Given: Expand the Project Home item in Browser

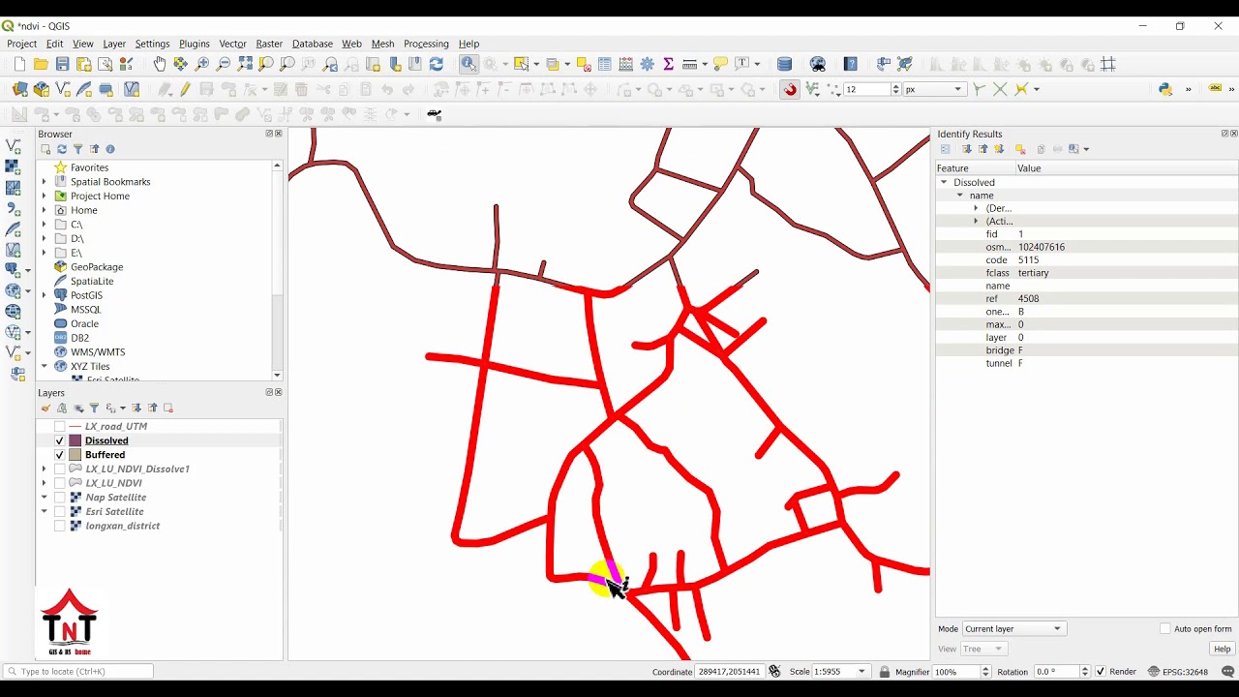Looking at the screenshot, I should [45, 196].
